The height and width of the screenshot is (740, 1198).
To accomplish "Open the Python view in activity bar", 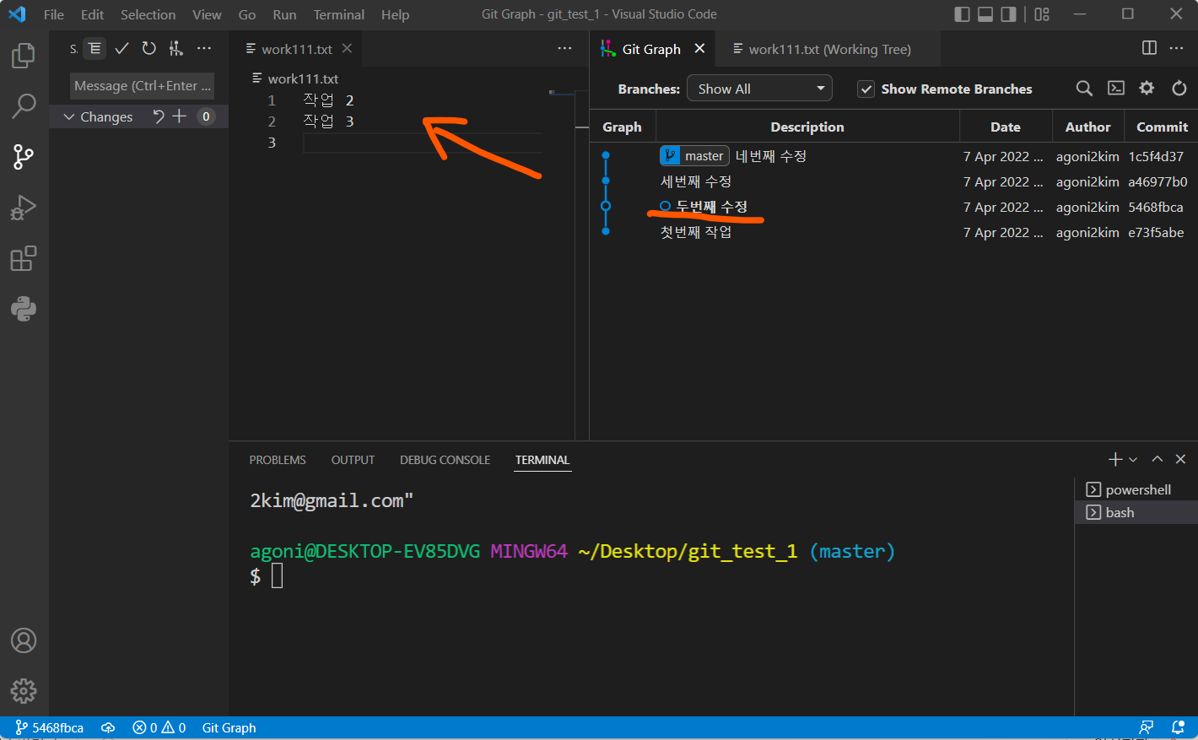I will pyautogui.click(x=24, y=309).
